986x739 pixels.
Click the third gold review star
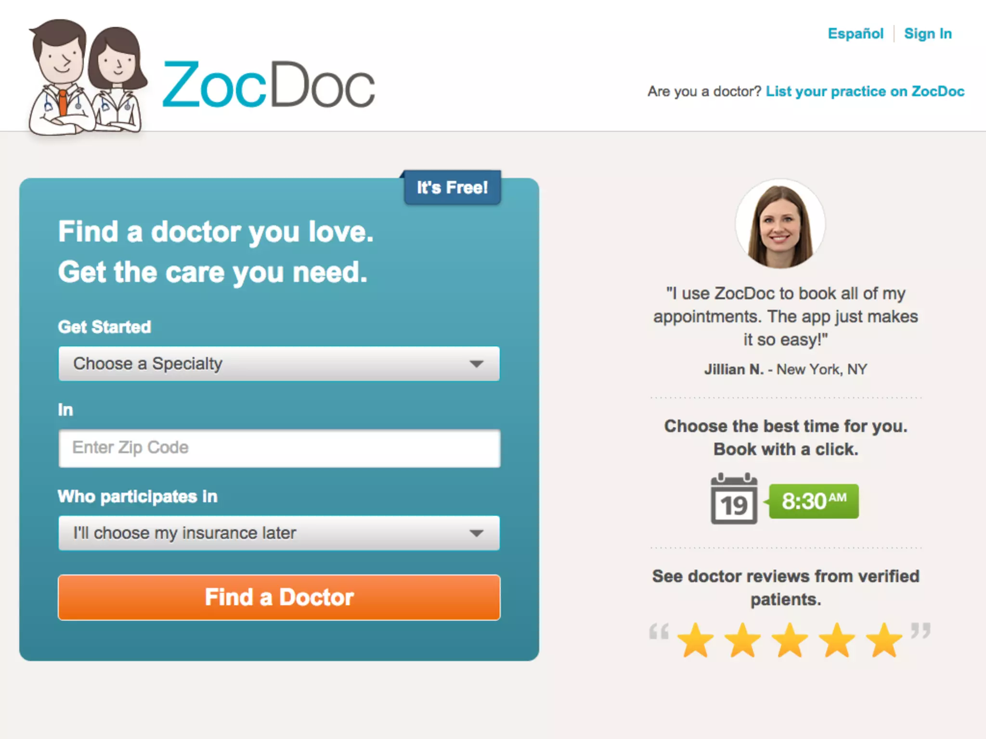point(790,640)
